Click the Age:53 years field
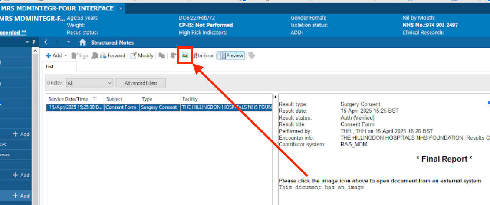Viewport: 490px width, 205px height. coord(82,18)
